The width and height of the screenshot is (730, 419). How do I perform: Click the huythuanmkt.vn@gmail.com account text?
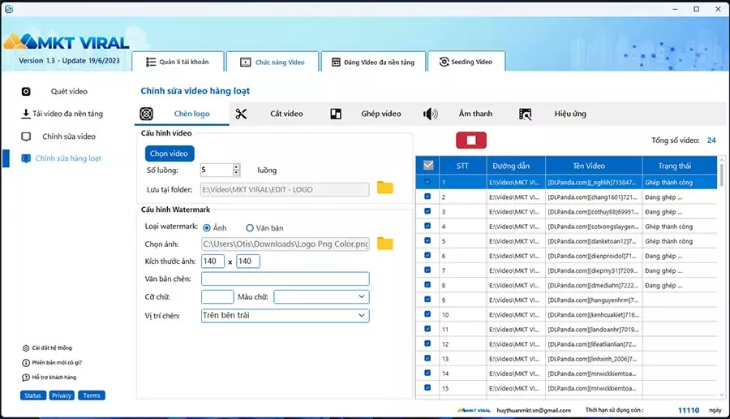pos(534,410)
